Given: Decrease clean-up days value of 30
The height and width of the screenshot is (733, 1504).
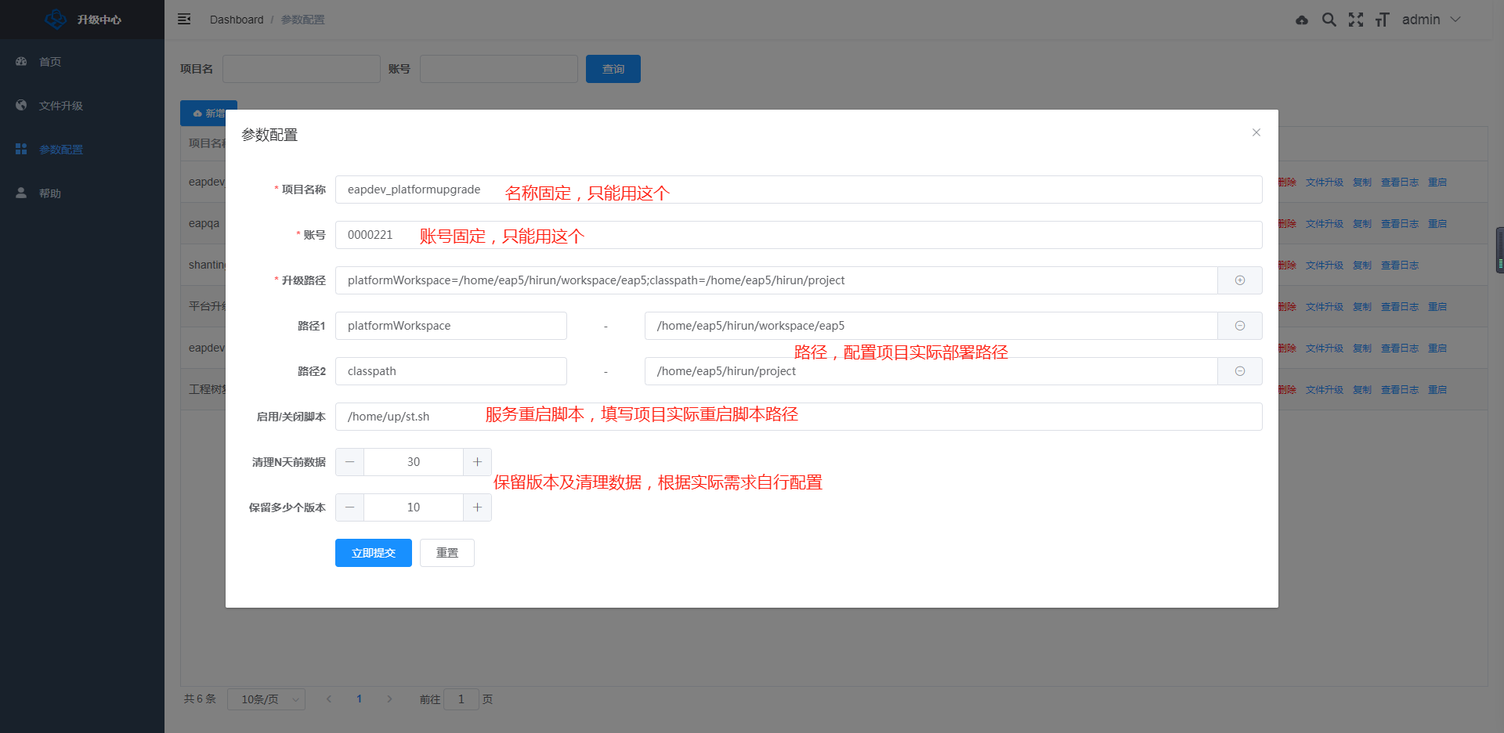Looking at the screenshot, I should tap(350, 462).
